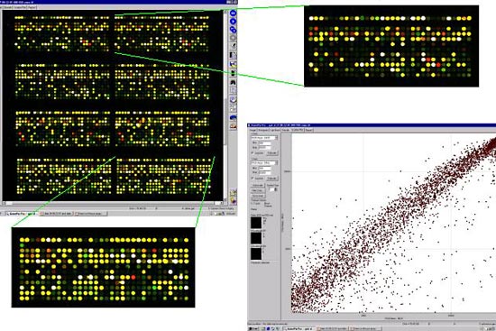The image size is (496, 331).
Task: Click the middle of three stacked buttons below Y Axis
Action: point(258,190)
